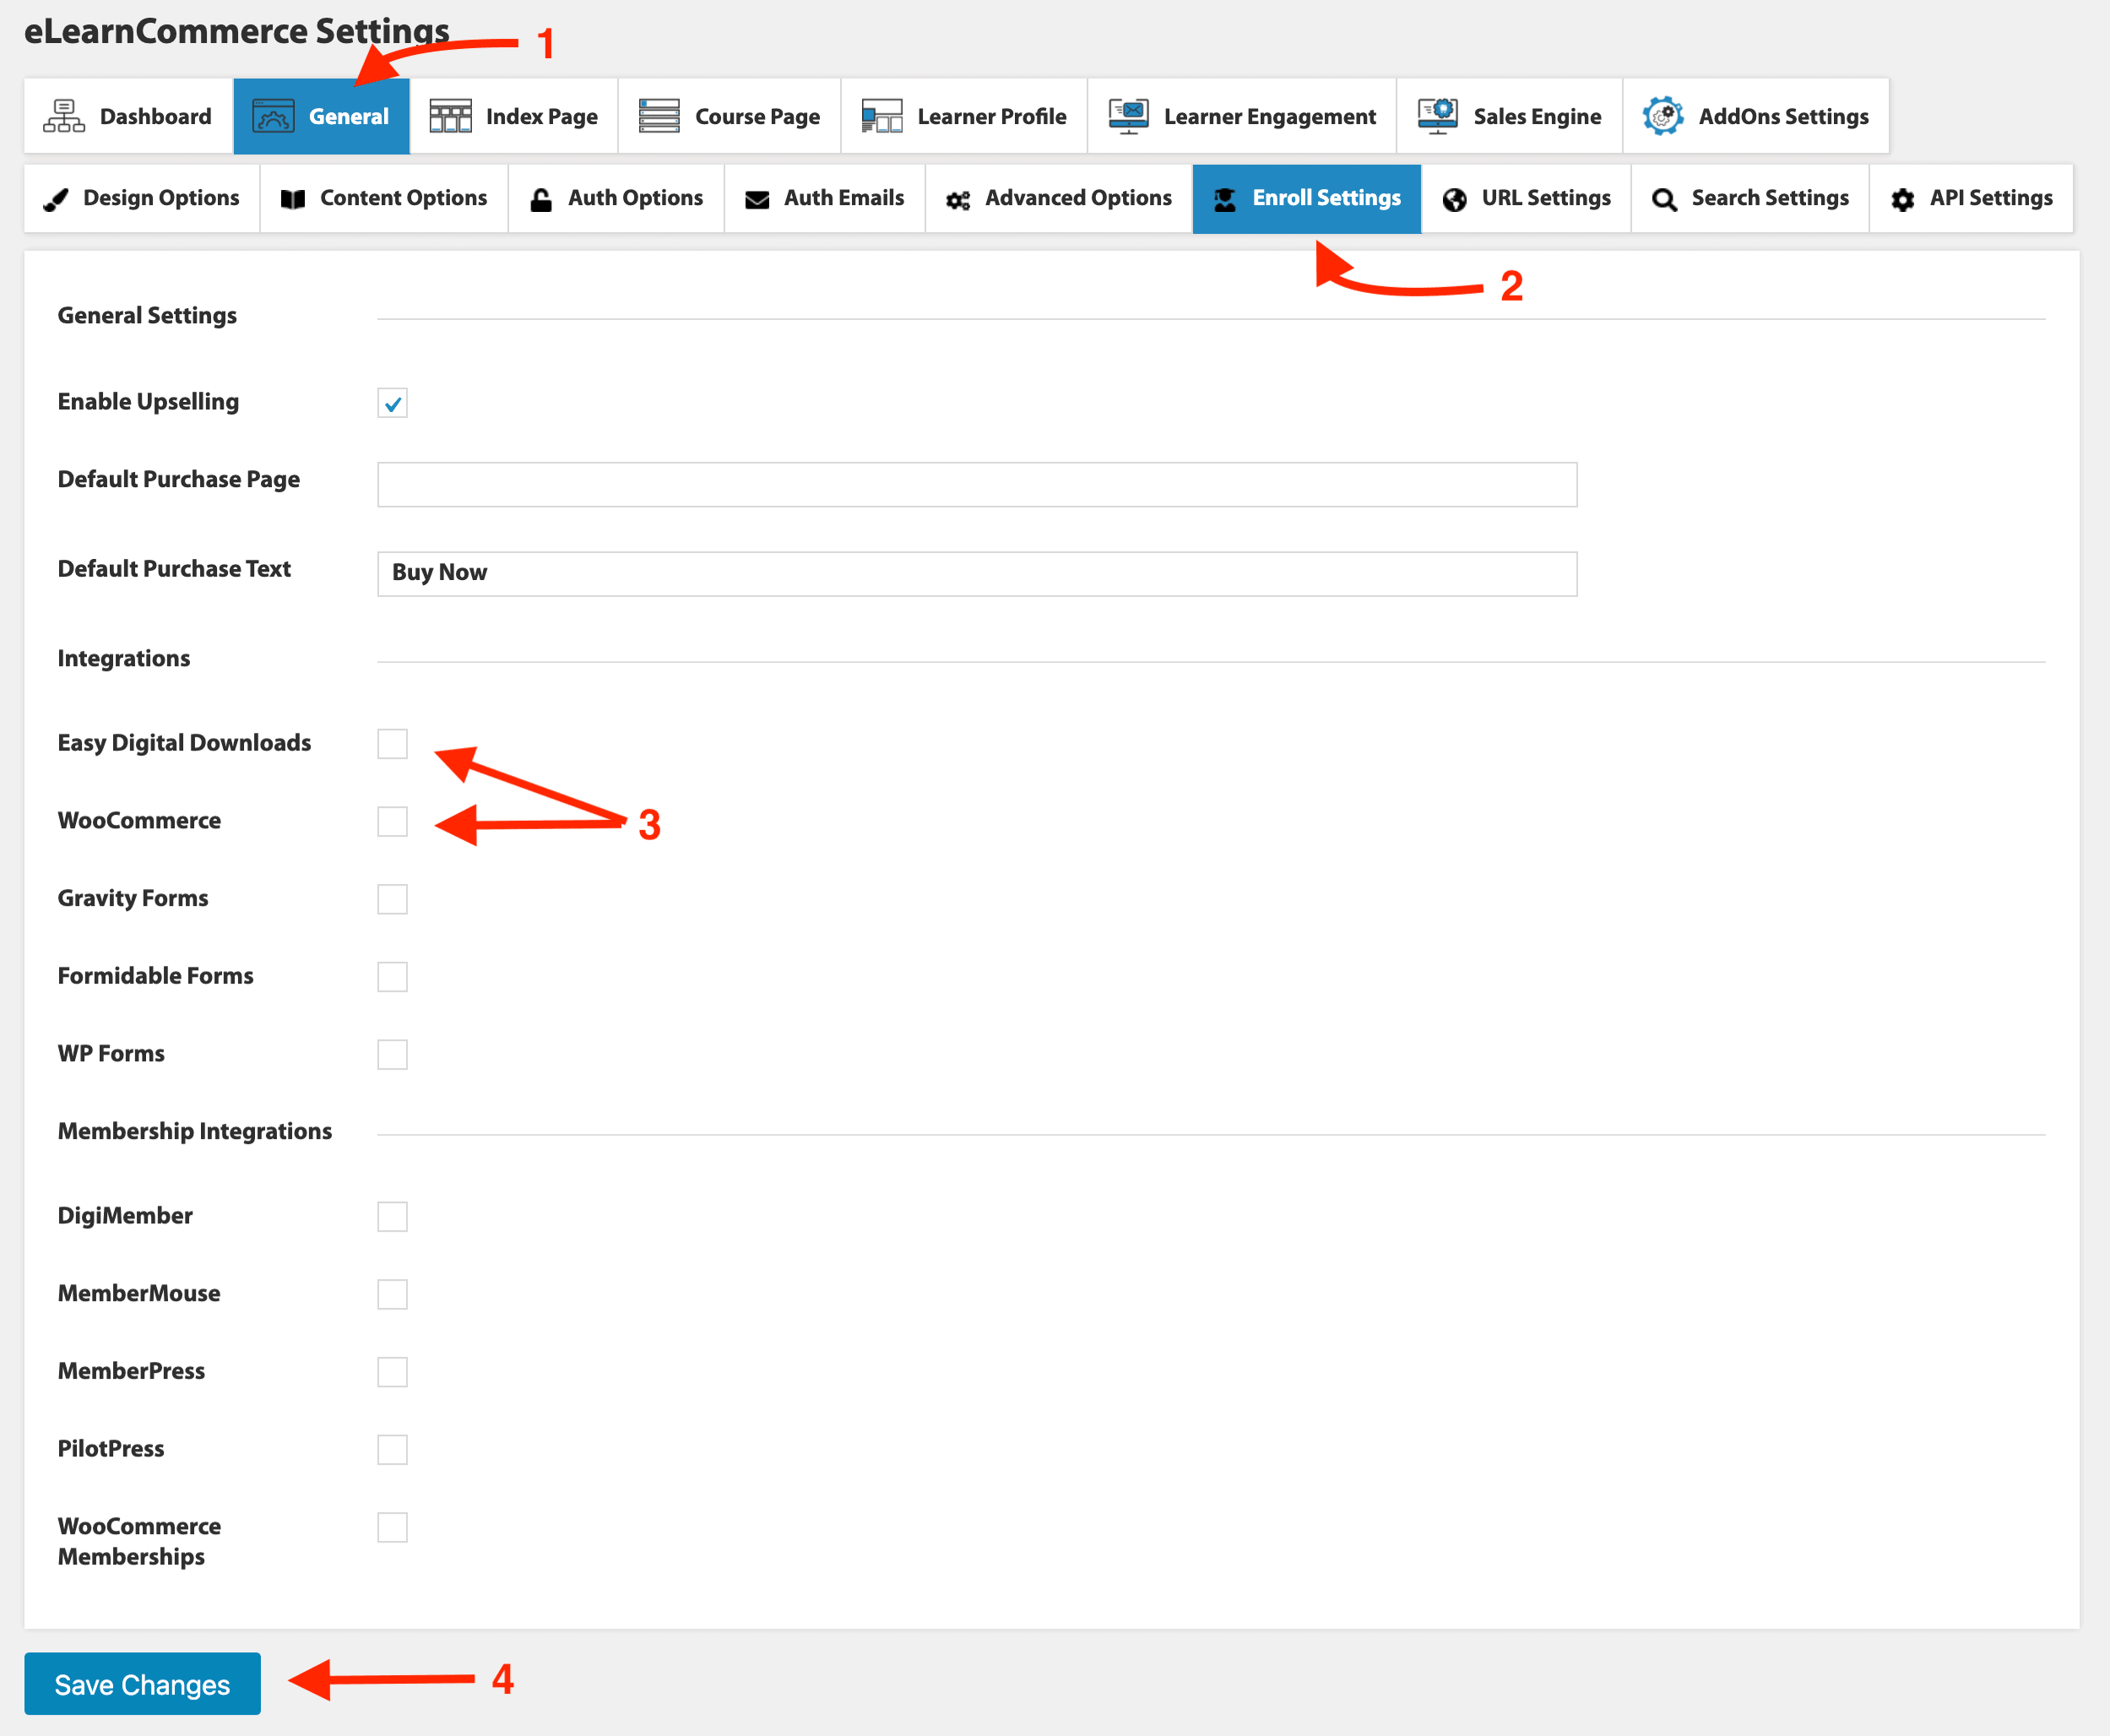Enable the PilotPress checkbox
The height and width of the screenshot is (1736, 2110).
tap(392, 1450)
